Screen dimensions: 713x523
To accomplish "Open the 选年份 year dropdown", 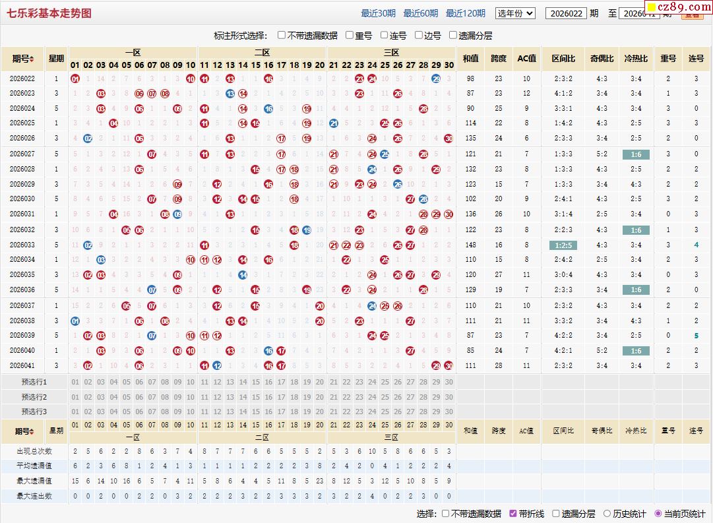I will 515,13.
